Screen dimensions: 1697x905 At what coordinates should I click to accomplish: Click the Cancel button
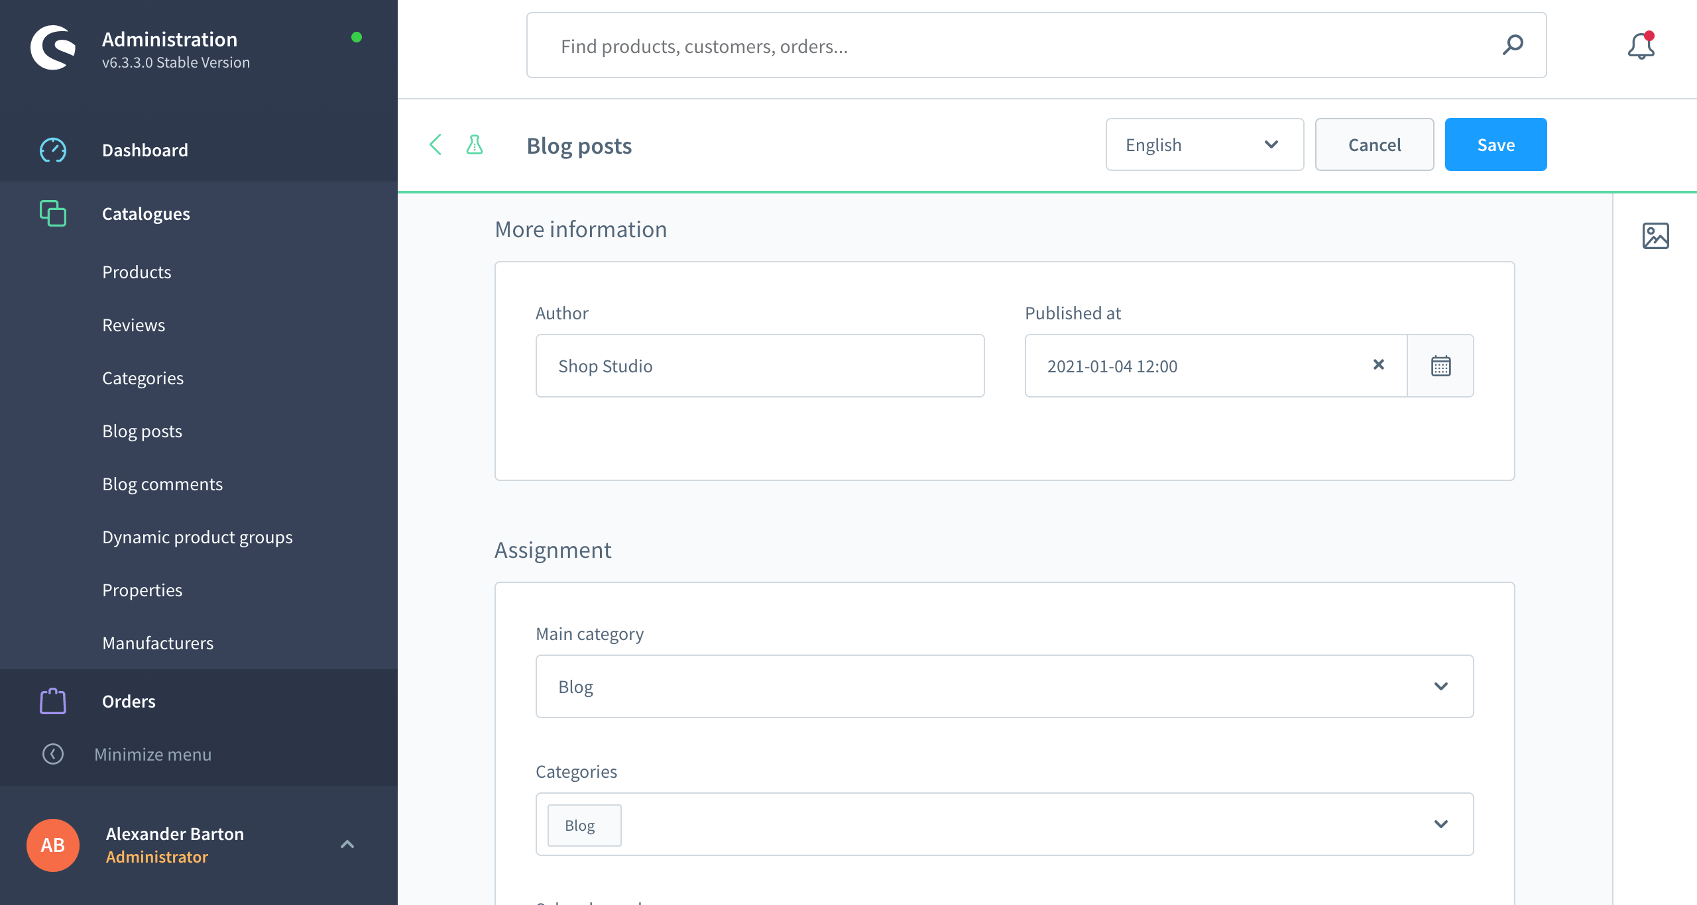[1374, 144]
